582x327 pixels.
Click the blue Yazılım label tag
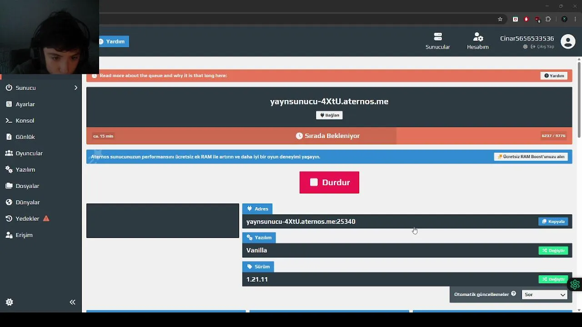point(259,238)
